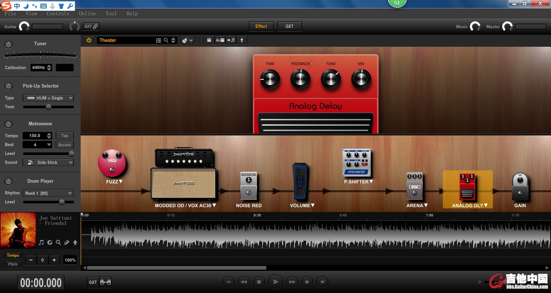Click the globe icon under the song title

(50, 243)
